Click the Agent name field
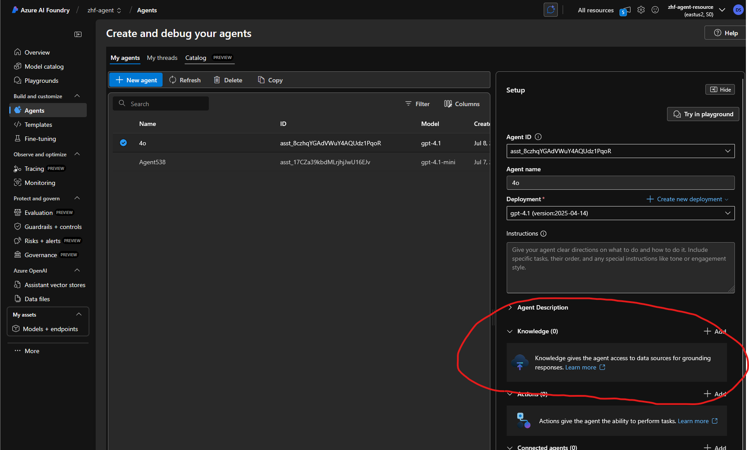This screenshot has height=450, width=749. (620, 183)
